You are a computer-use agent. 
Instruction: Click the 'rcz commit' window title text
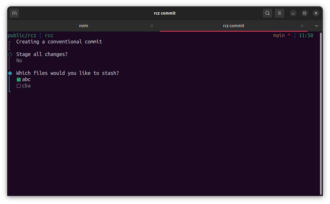click(x=165, y=13)
